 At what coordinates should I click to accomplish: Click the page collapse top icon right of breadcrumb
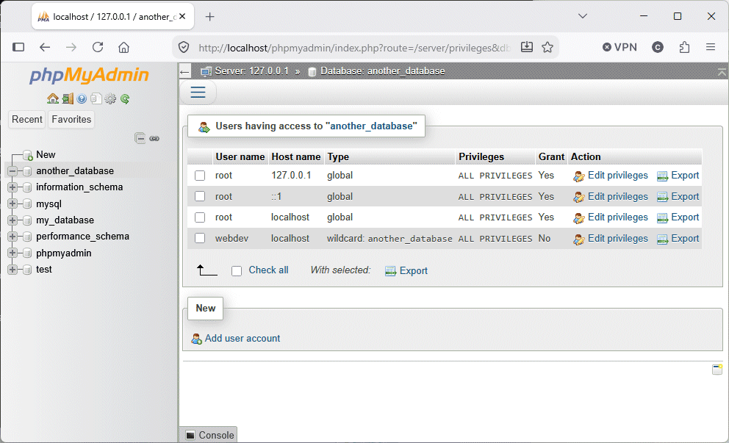(x=722, y=71)
